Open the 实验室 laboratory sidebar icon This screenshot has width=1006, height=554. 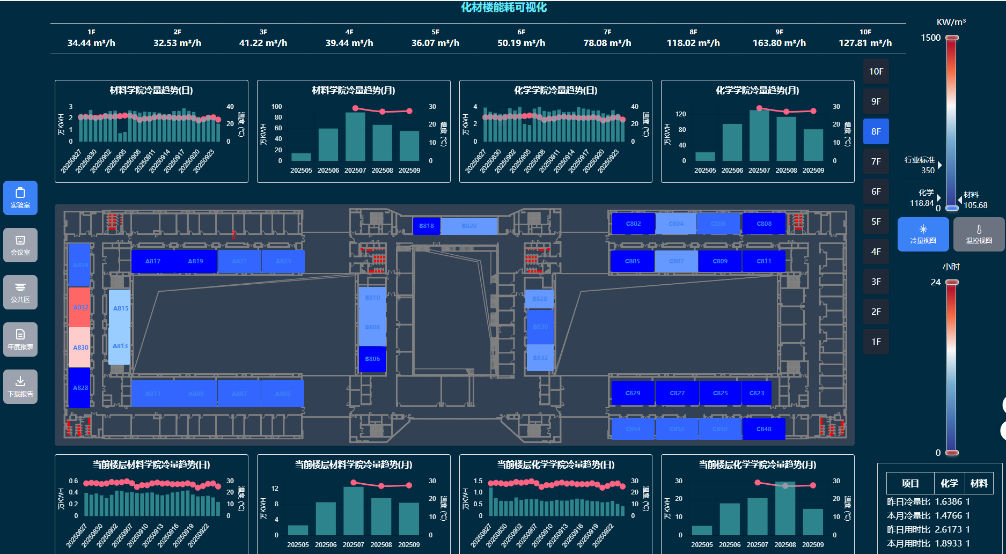(x=20, y=194)
